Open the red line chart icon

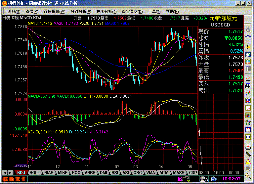[248, 78]
